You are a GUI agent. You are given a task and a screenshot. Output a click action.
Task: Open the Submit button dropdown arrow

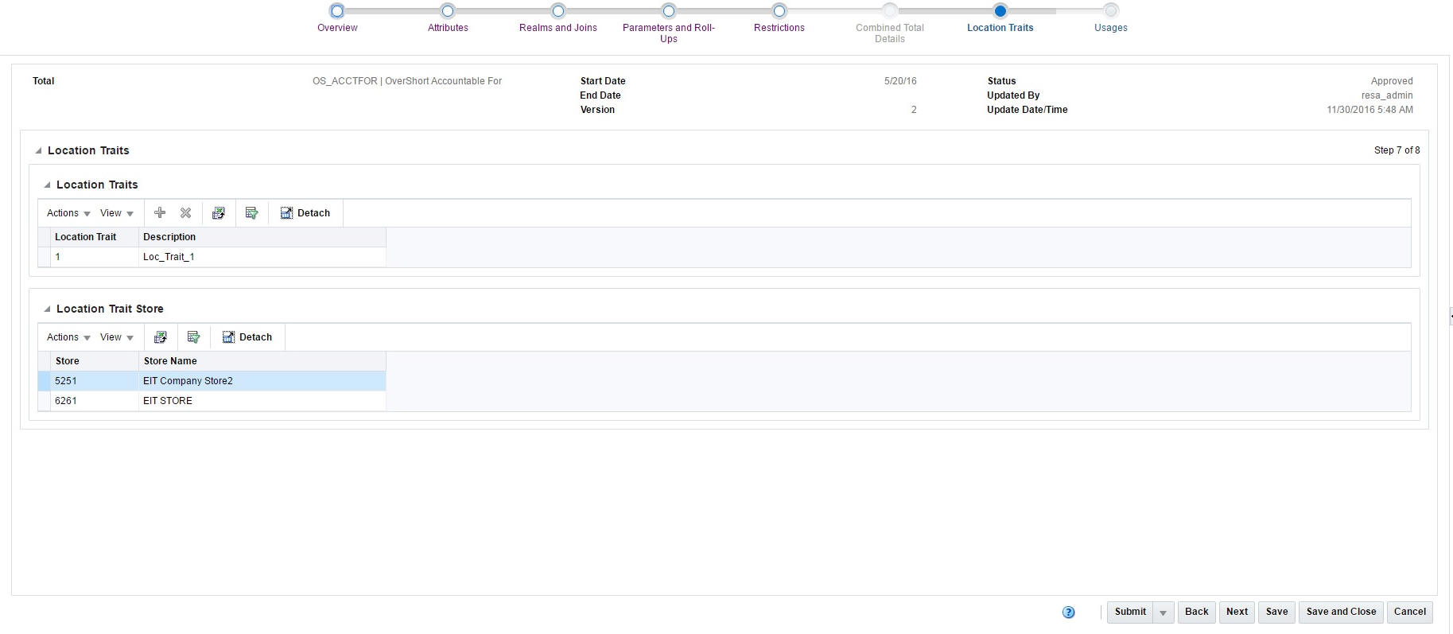click(x=1163, y=613)
